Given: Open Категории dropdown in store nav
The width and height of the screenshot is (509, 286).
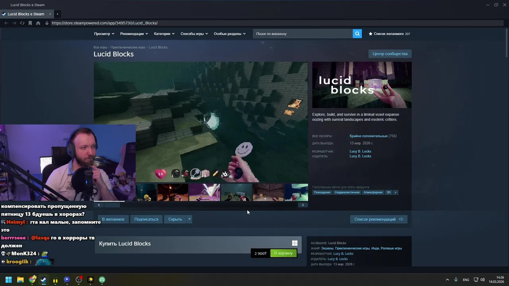Looking at the screenshot, I should pos(164,34).
